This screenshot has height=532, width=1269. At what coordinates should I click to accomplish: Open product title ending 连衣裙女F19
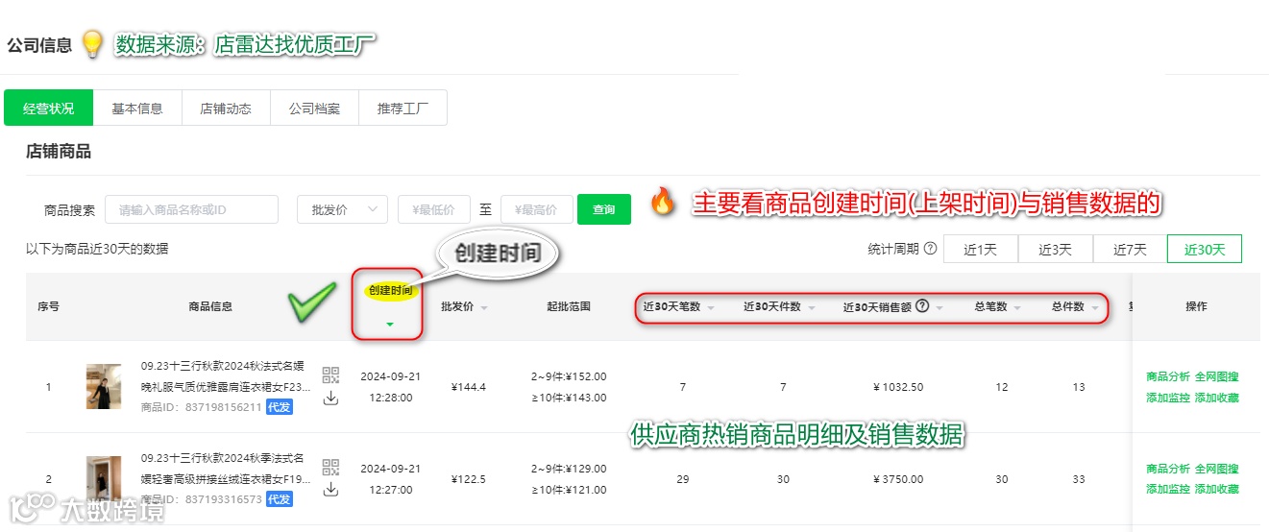(226, 468)
